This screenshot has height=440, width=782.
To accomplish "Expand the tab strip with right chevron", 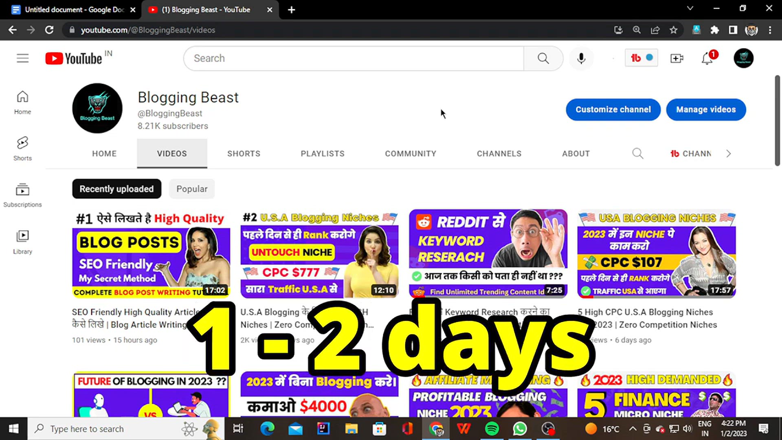I will tap(729, 154).
